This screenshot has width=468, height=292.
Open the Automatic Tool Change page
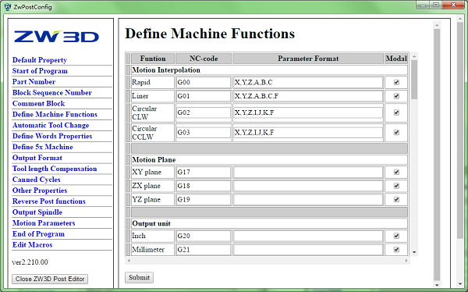coord(51,125)
